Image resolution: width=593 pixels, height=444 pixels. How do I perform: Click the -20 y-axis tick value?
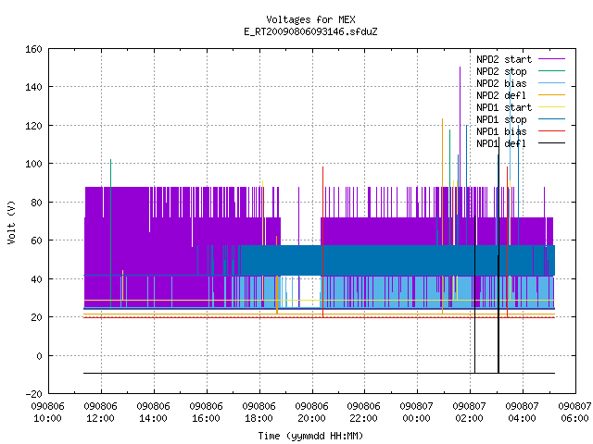pos(33,394)
